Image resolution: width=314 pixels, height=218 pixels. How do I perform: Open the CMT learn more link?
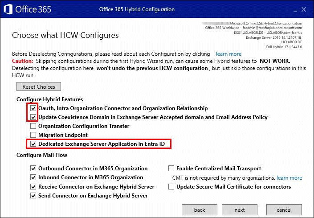tap(289, 178)
